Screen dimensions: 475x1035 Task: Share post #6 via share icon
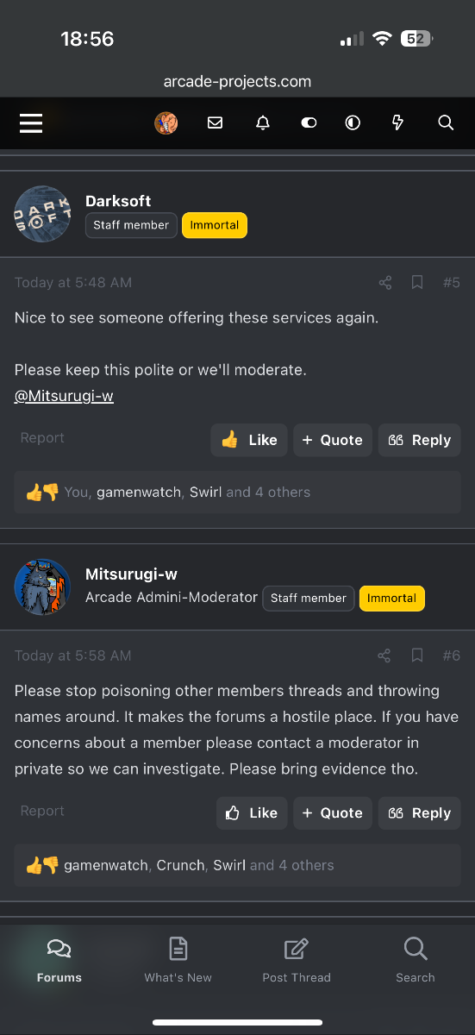point(384,656)
